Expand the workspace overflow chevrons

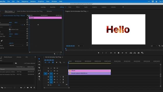pyautogui.click(x=123, y=7)
